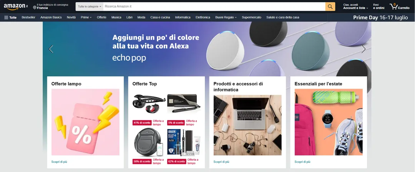
Task: Open the summer essentials image
Action: tap(329, 122)
